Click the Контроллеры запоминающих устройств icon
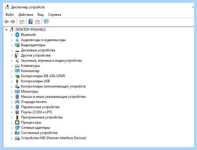The image size is (197, 150). [17, 86]
